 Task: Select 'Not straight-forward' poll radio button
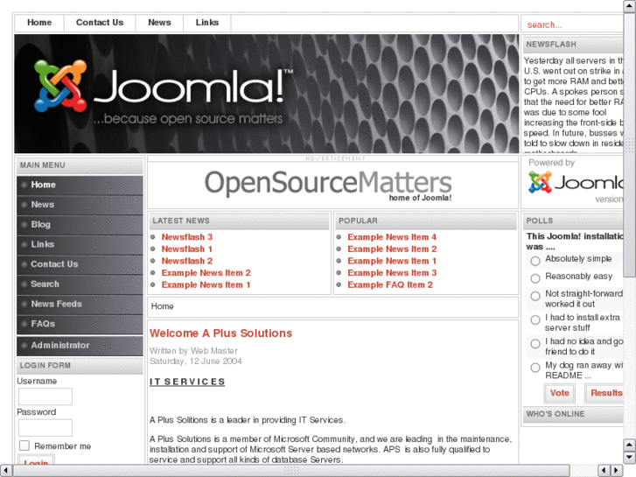coord(535,296)
